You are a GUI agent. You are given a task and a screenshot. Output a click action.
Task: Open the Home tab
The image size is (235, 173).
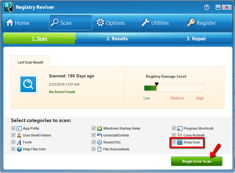click(x=18, y=23)
